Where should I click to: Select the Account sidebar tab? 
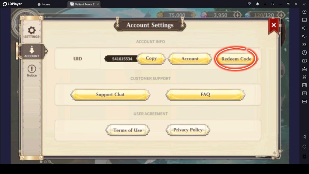[x=32, y=52]
